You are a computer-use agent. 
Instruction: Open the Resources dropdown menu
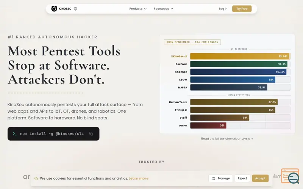[163, 9]
